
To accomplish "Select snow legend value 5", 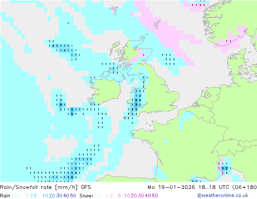I will click(120, 196).
